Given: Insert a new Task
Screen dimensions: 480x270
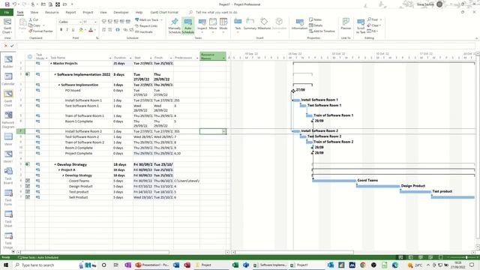Looking at the screenshot, I should click(x=238, y=25).
